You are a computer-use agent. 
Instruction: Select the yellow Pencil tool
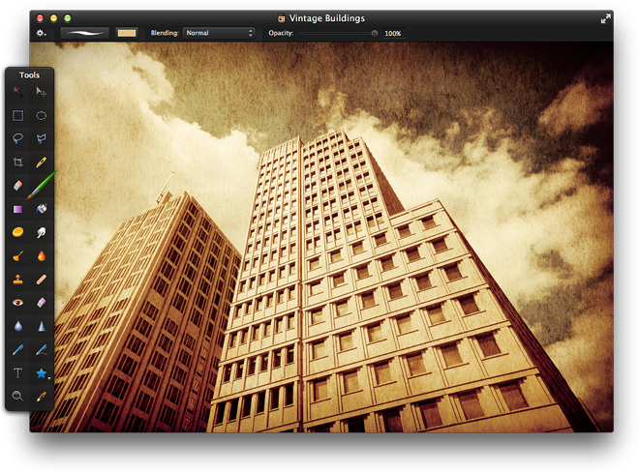click(x=42, y=163)
